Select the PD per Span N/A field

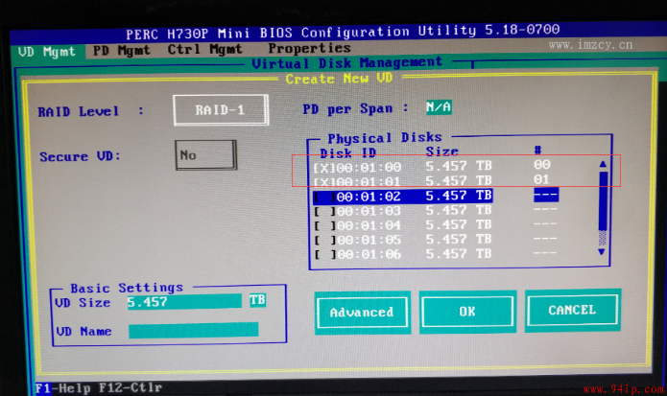[x=439, y=107]
